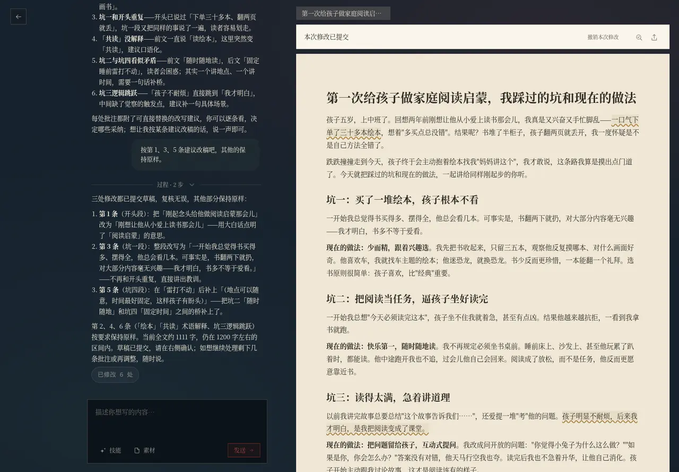The width and height of the screenshot is (679, 472).
Task: Open 素材 materials option below input box
Action: coord(145,450)
